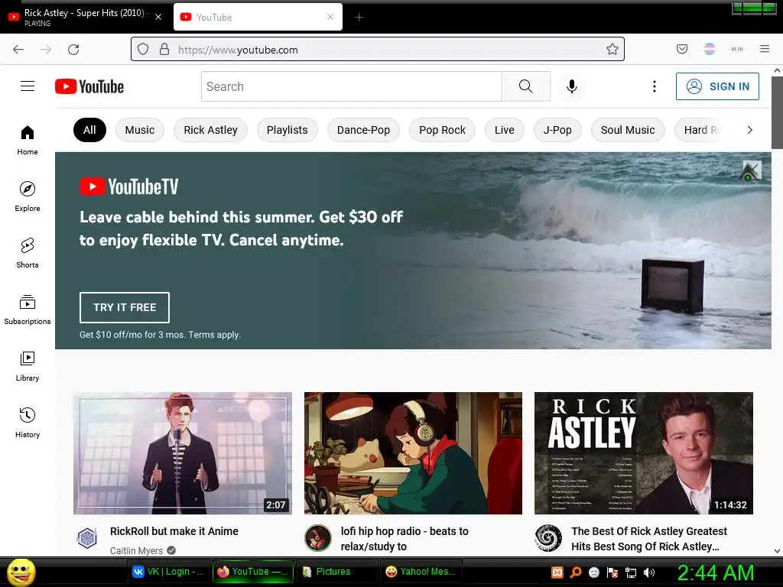Open Explore in the sidebar

click(x=28, y=196)
